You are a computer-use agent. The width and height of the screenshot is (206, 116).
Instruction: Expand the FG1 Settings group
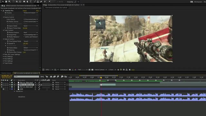click(x=4, y=57)
